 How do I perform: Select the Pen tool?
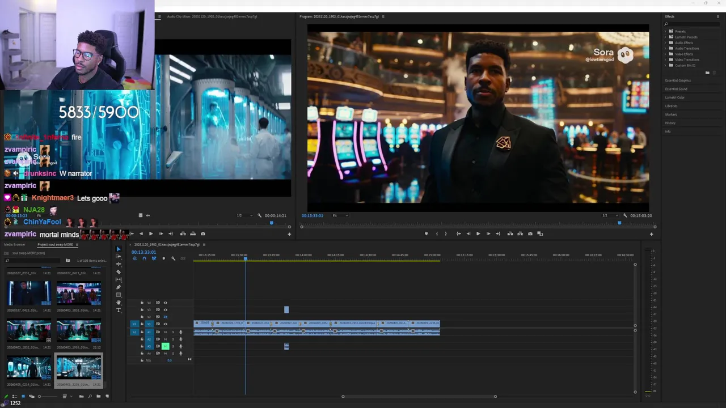(x=119, y=287)
